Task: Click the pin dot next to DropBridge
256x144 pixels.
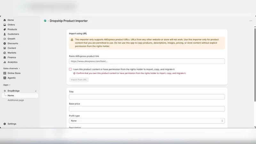Action: 36,91
